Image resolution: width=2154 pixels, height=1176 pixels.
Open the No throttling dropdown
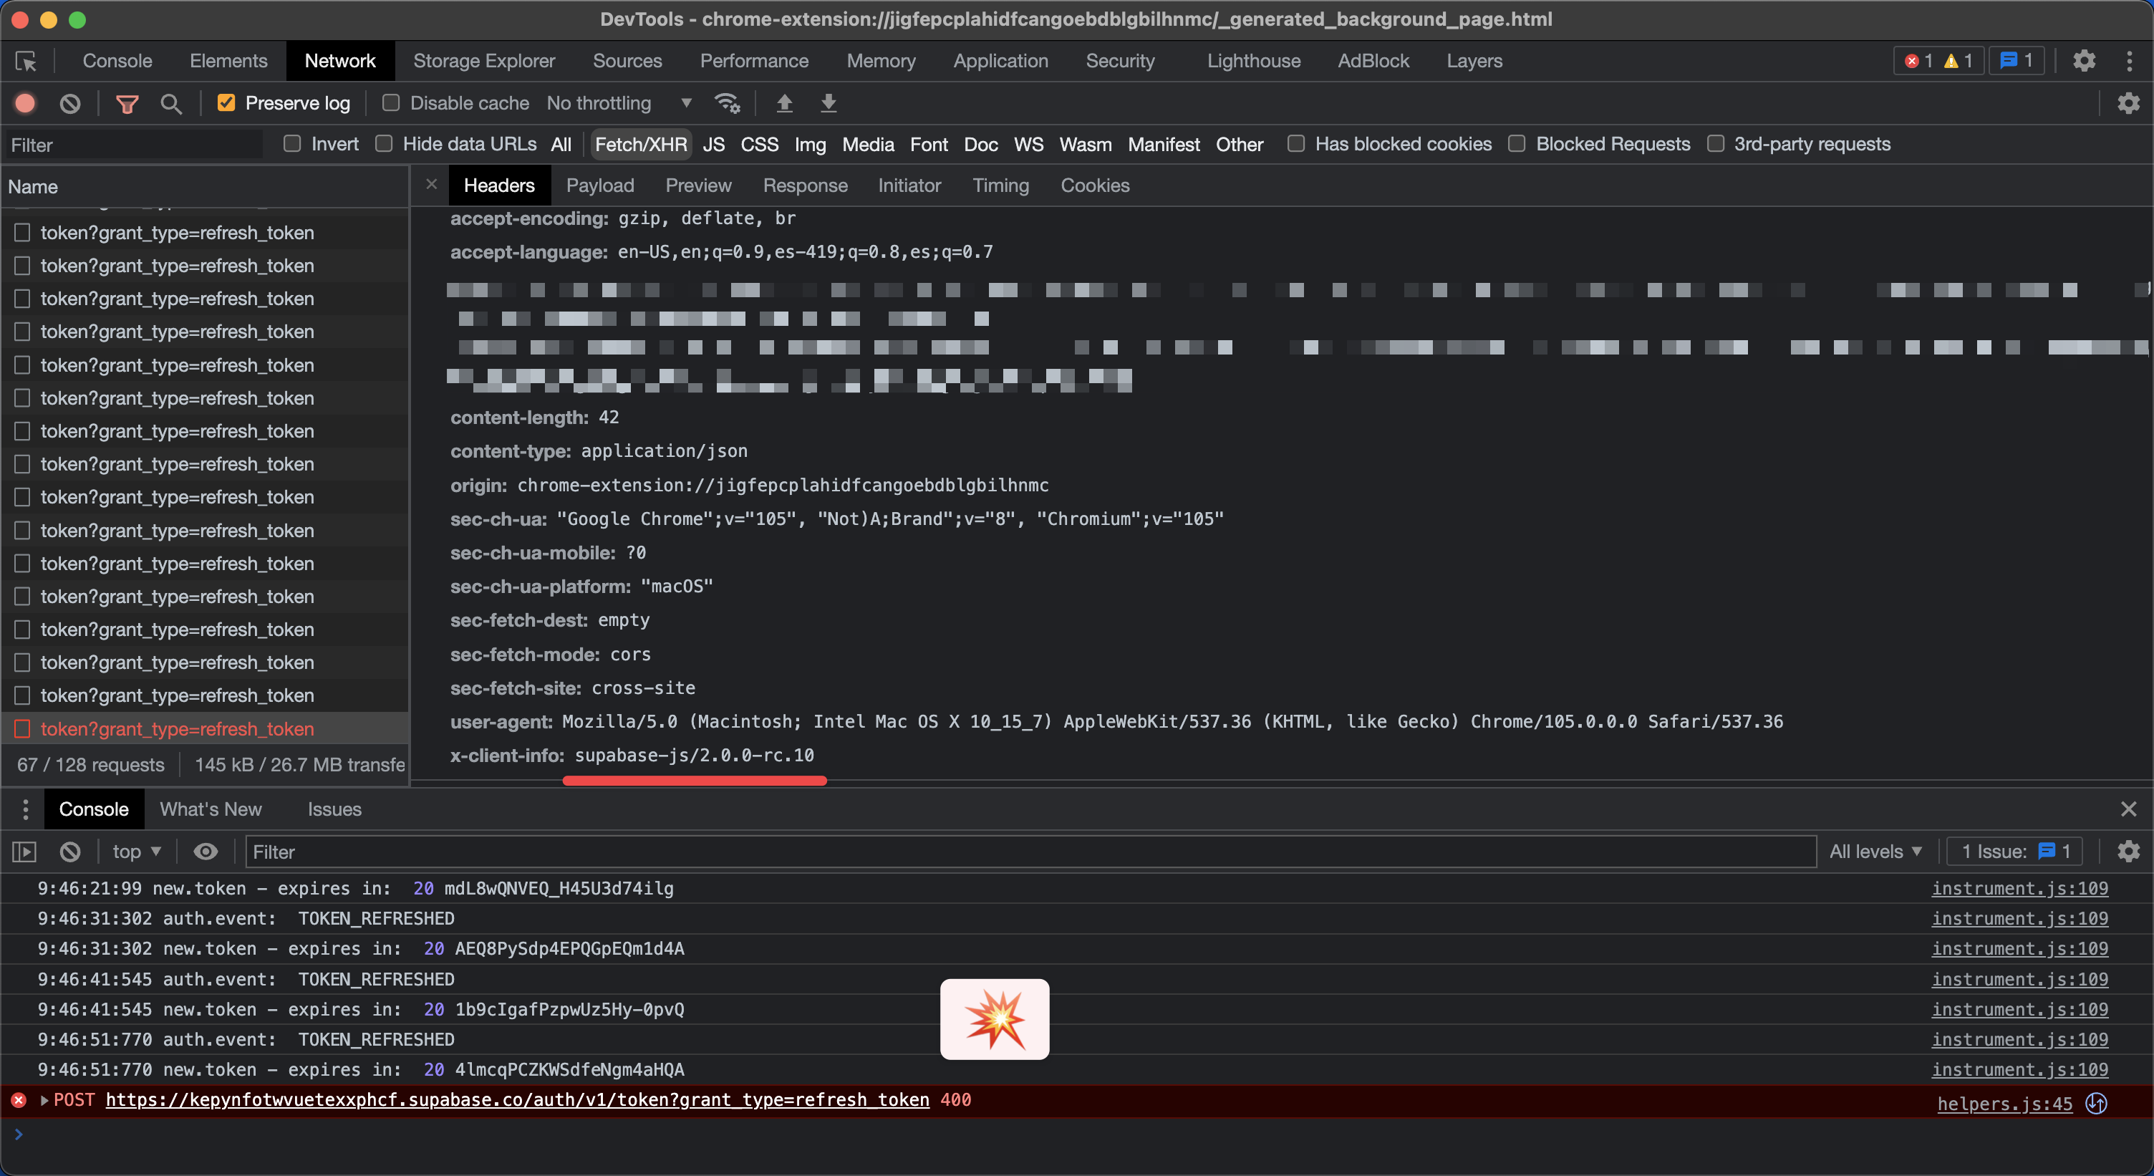[x=619, y=103]
